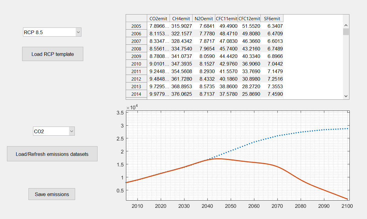Click the CH4emit cell 376.0625

tap(181, 94)
